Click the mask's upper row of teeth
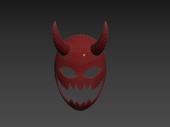The height and width of the screenshot is (127, 170). click(80, 87)
